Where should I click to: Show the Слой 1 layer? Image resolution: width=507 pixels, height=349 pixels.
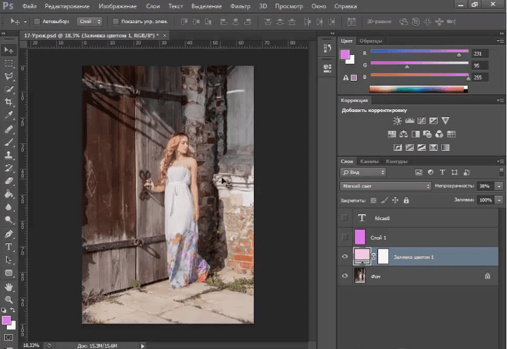[345, 237]
